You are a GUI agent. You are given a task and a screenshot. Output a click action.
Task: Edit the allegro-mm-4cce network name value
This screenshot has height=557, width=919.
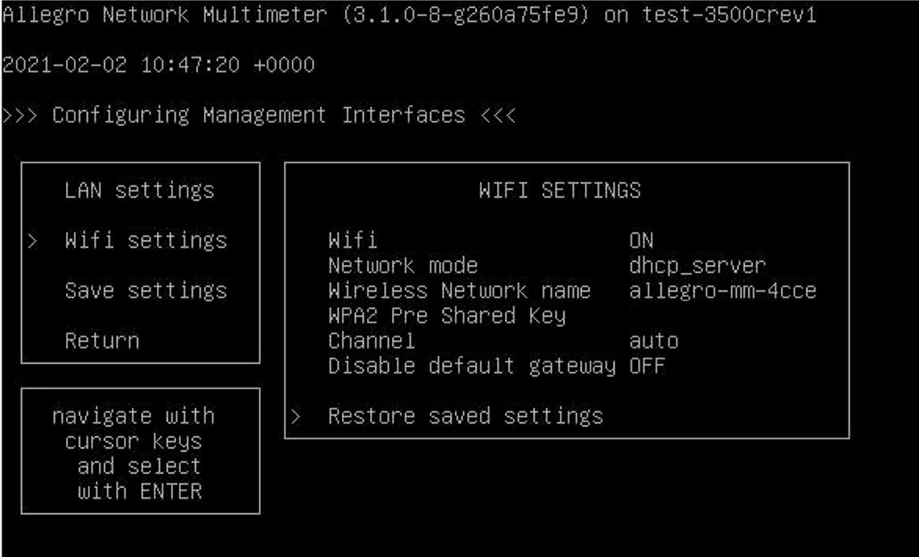(x=722, y=290)
